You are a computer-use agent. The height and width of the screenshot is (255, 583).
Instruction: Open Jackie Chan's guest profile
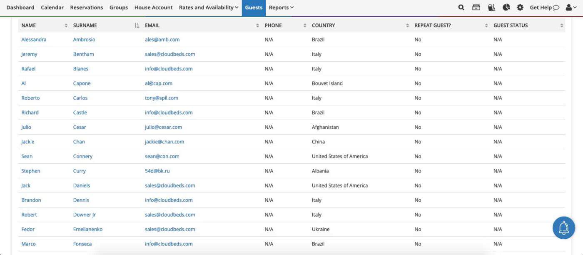pos(27,142)
